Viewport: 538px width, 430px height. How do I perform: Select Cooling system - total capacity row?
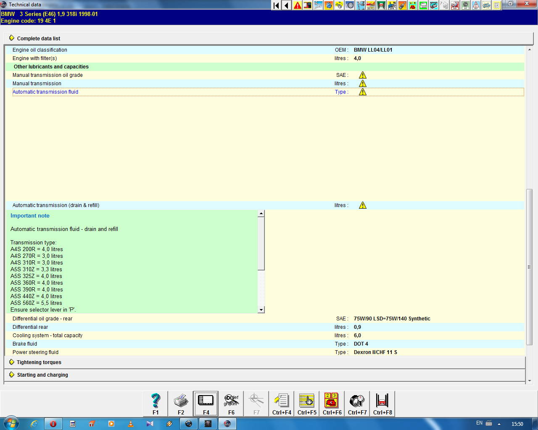(265, 336)
